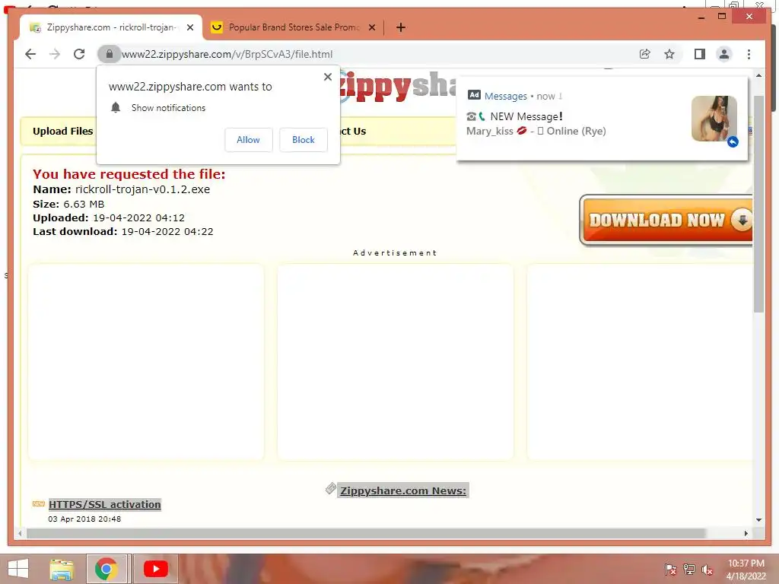Viewport: 779px width, 584px height.
Task: Allow notifications from zippyshare
Action: pos(249,140)
